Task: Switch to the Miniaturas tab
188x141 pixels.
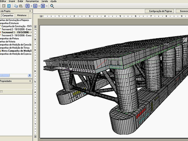Action: [22, 15]
